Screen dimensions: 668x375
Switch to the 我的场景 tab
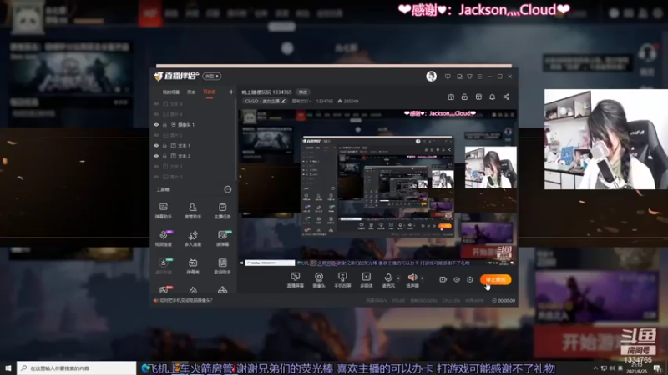pos(171,92)
